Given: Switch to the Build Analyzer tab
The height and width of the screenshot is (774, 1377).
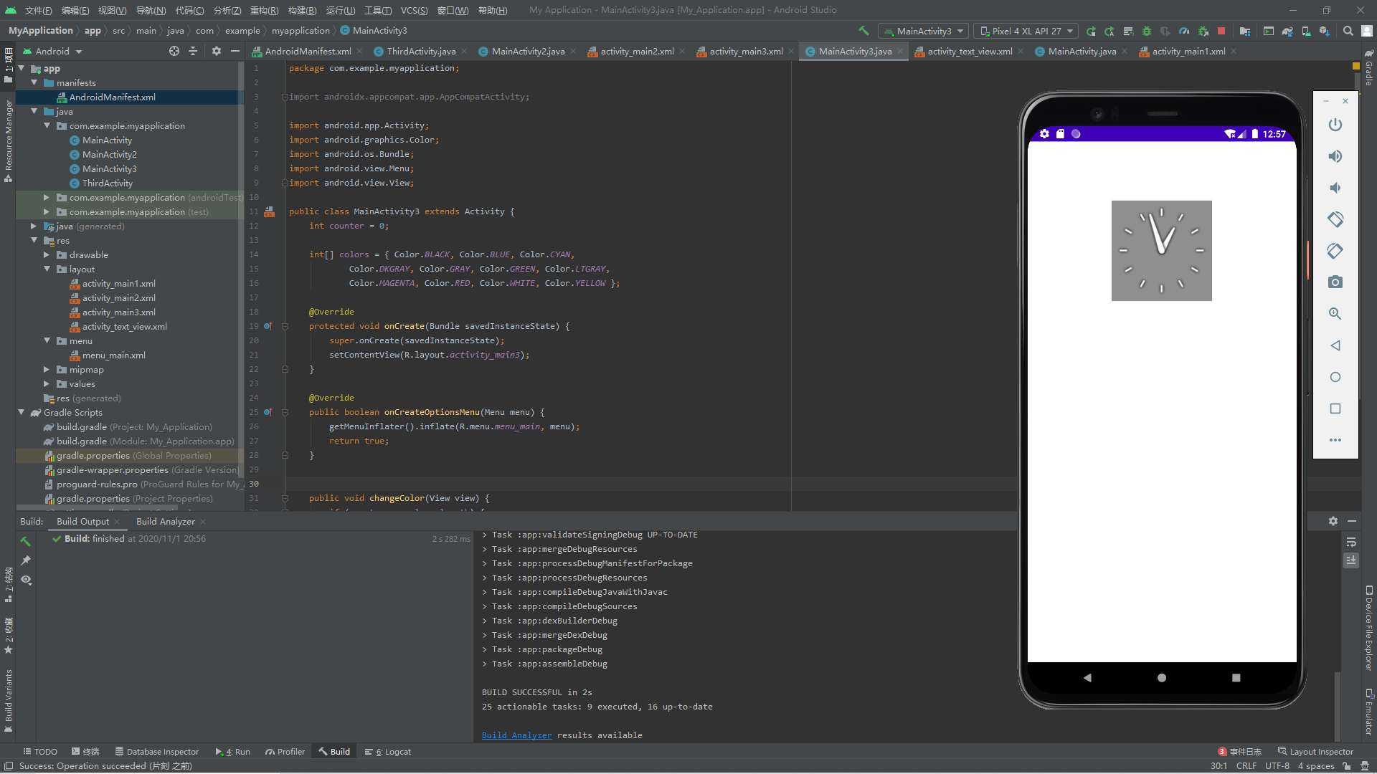Looking at the screenshot, I should pyautogui.click(x=165, y=521).
